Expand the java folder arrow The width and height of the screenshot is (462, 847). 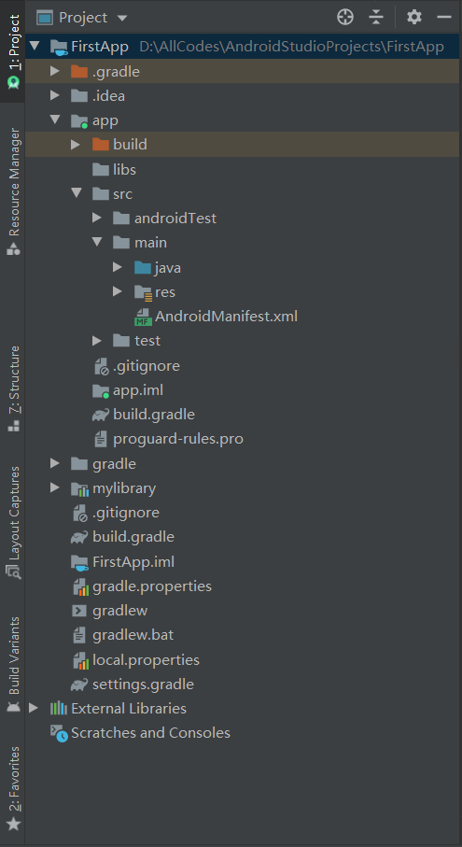tap(118, 267)
